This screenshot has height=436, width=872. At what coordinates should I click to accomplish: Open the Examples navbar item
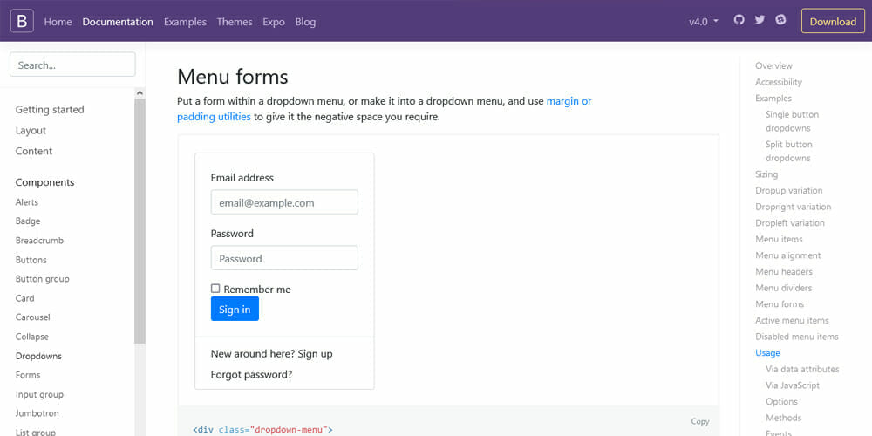click(x=185, y=22)
